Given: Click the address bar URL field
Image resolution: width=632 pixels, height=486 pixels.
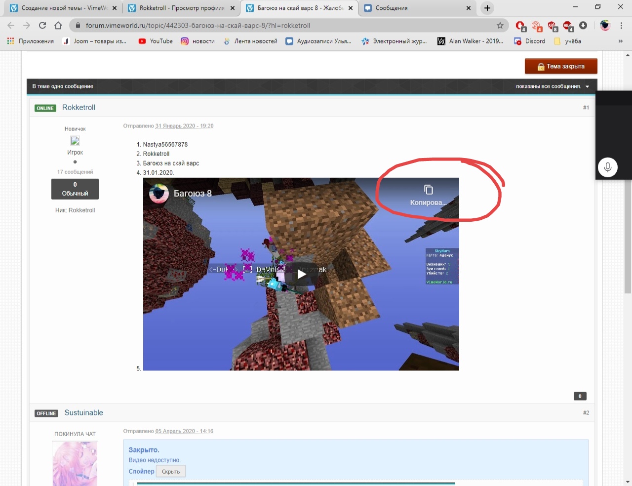Looking at the screenshot, I should 289,25.
